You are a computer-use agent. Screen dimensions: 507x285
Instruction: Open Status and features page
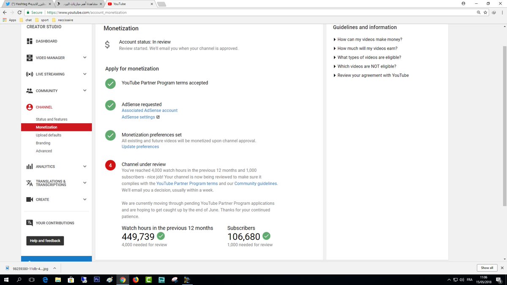[x=52, y=119]
